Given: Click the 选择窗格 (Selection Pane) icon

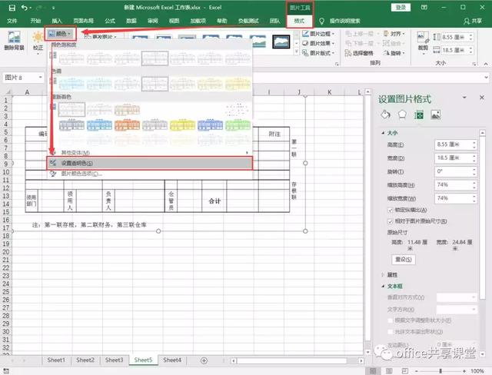Looking at the screenshot, I should [348, 53].
